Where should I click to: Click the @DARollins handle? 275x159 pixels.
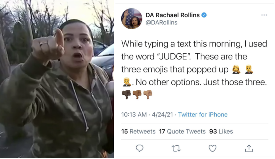[162, 22]
